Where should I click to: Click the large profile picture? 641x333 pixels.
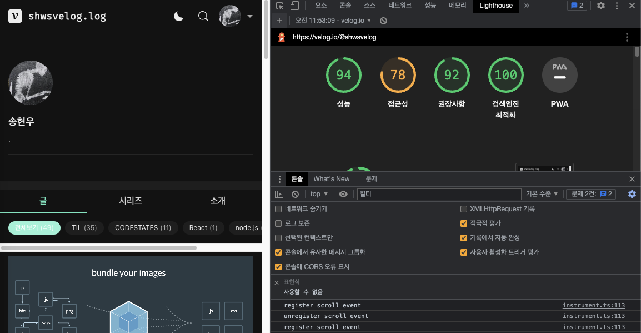(x=31, y=83)
